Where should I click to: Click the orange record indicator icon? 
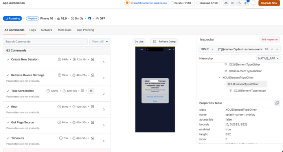point(127,3)
